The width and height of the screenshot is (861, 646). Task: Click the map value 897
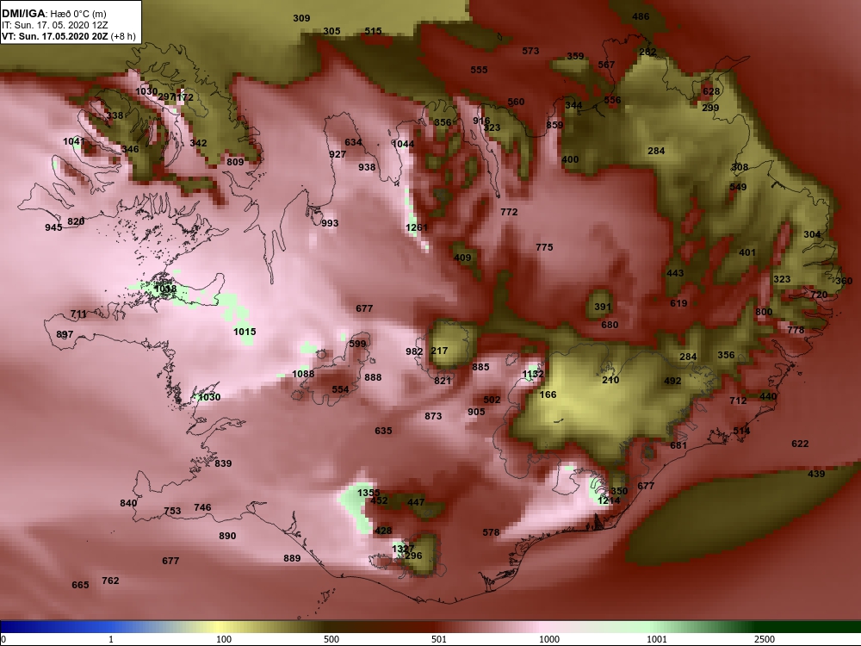(65, 334)
